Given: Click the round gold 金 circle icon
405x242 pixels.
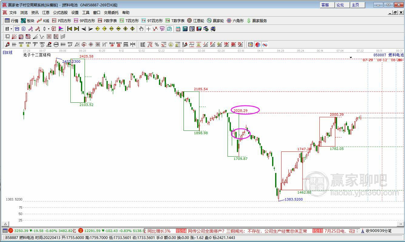Looking at the screenshot, I should click(171, 45).
